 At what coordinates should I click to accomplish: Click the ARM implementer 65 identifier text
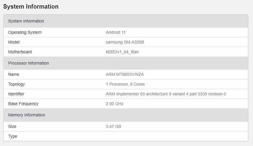[x=166, y=94]
